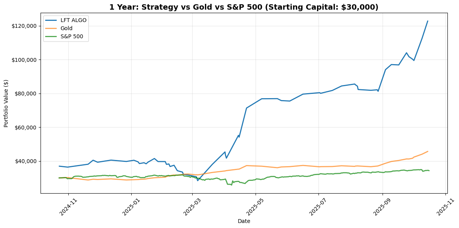Click the $80,000 y-axis tick label
The image size is (459, 228).
coord(25,94)
